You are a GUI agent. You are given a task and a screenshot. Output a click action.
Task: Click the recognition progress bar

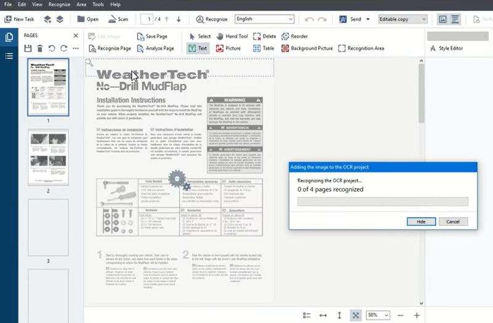pos(383,202)
